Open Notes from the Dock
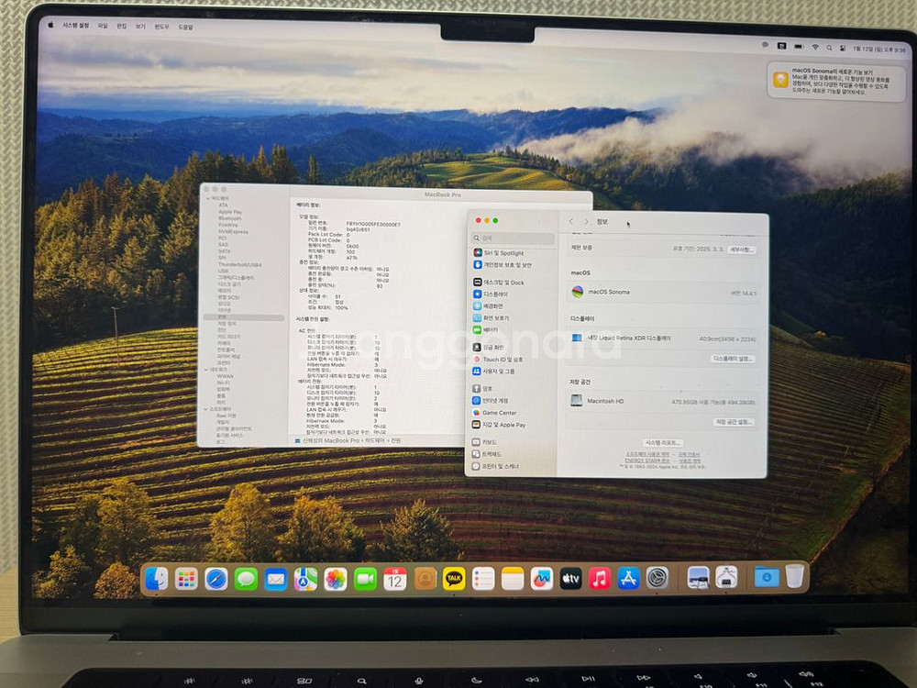Viewport: 917px width, 688px height. coord(513,579)
